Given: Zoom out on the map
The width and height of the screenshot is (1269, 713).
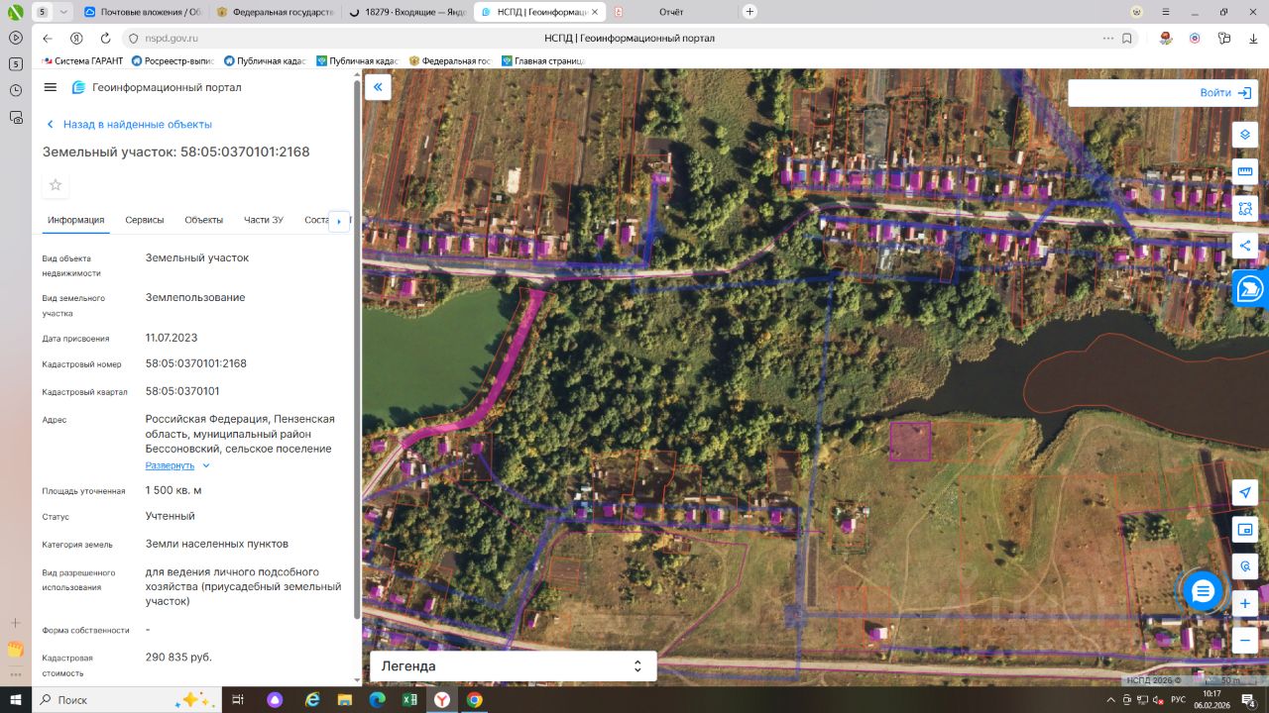Looking at the screenshot, I should [x=1245, y=640].
